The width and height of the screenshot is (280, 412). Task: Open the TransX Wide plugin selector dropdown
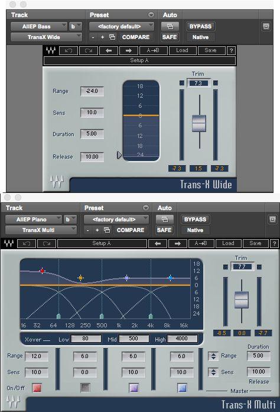point(47,37)
